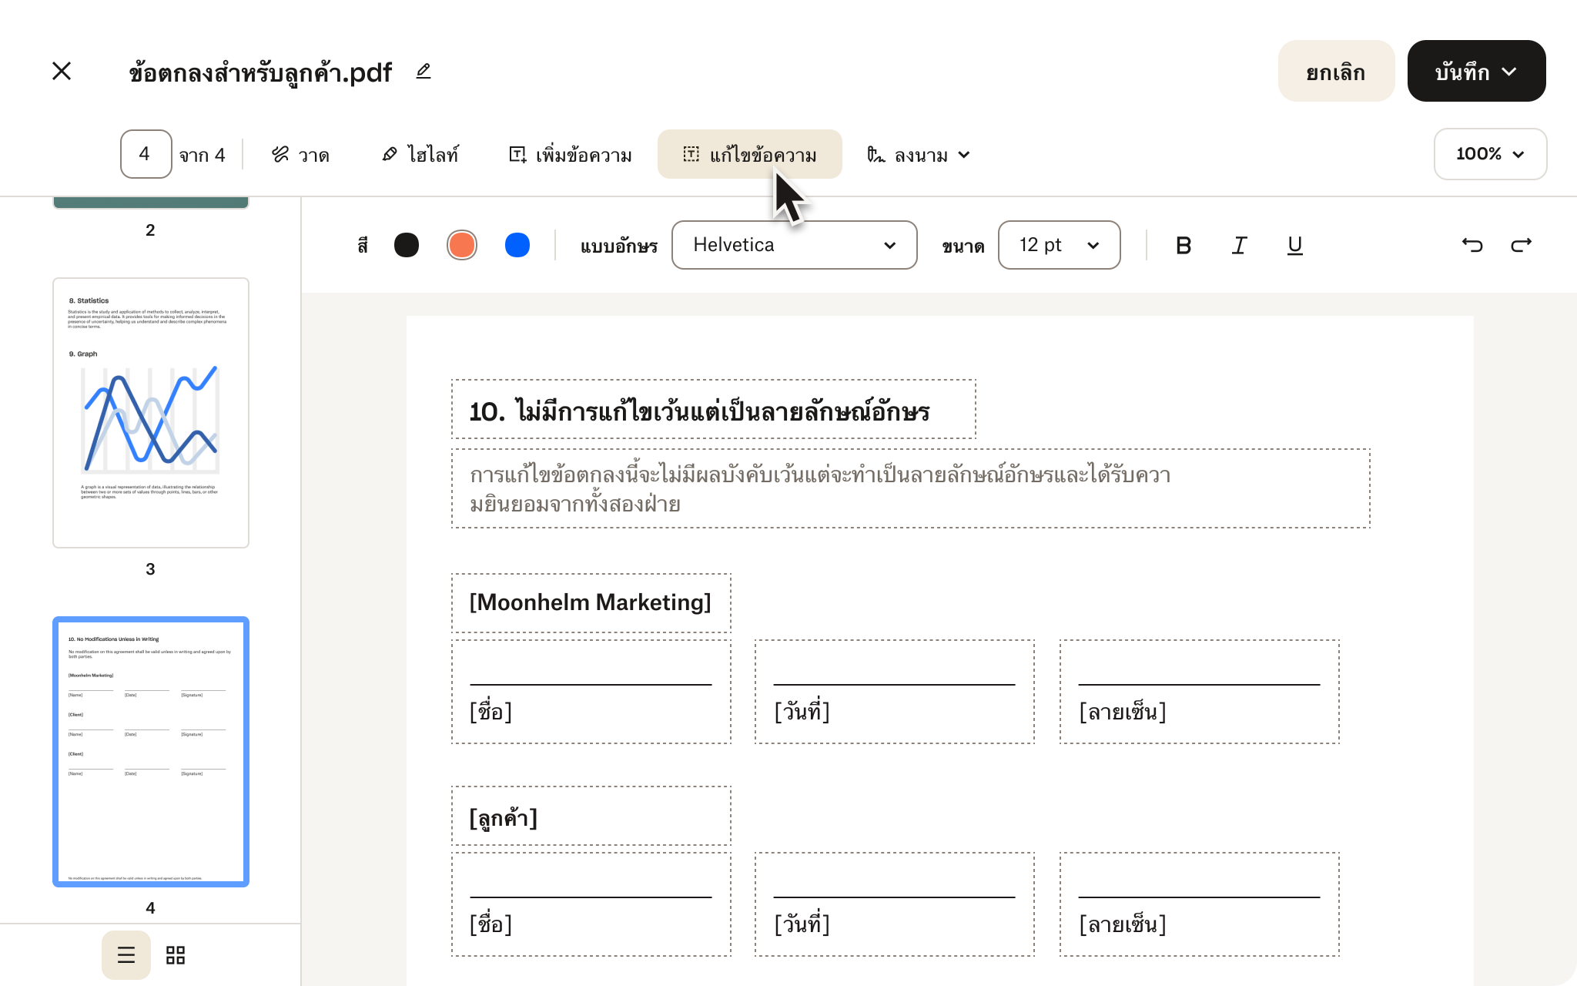Click the page number input field
This screenshot has width=1577, height=986.
tap(146, 154)
